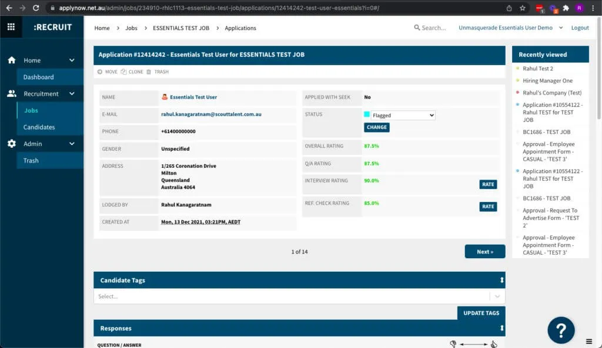
Task: Open Rahul's Company (Test) recent item
Action: [552, 93]
